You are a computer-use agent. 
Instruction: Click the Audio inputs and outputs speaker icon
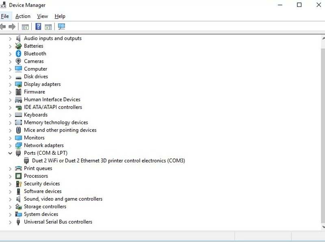(18, 38)
